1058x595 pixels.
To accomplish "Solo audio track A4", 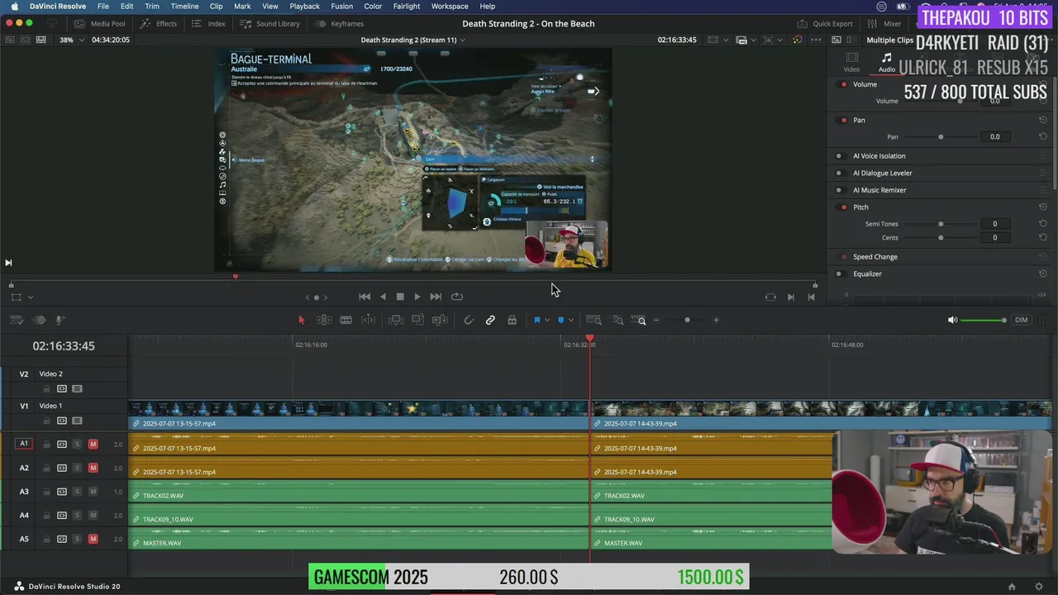I will 77,516.
